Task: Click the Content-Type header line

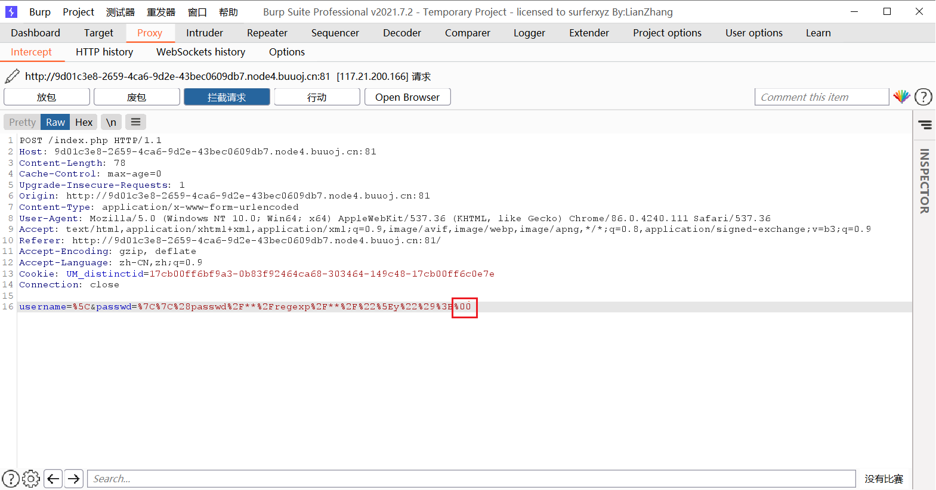Action: pos(159,207)
